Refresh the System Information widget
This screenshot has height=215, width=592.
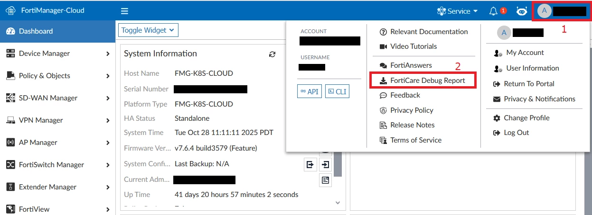point(272,54)
